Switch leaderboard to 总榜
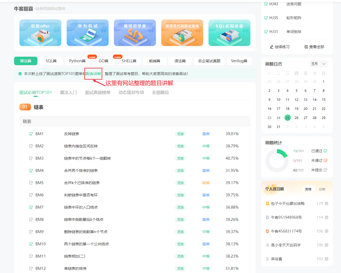 (x=322, y=189)
